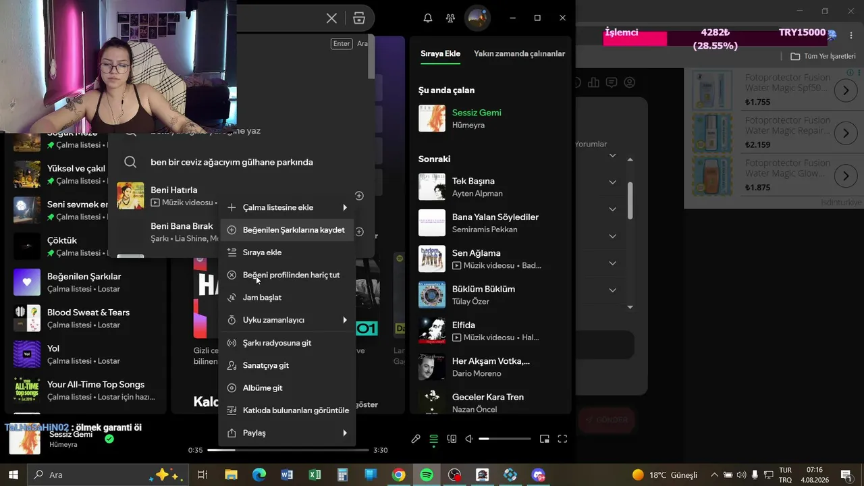Click the bar chart stats icon in browser page
This screenshot has height=486, width=864.
click(x=593, y=82)
